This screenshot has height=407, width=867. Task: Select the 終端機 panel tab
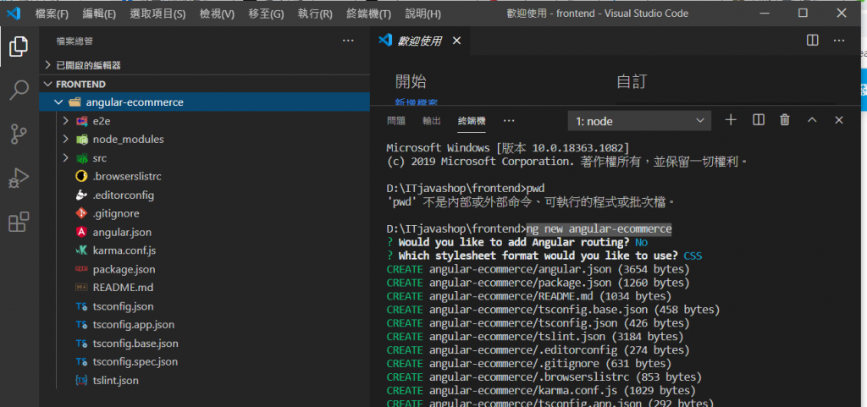point(472,120)
